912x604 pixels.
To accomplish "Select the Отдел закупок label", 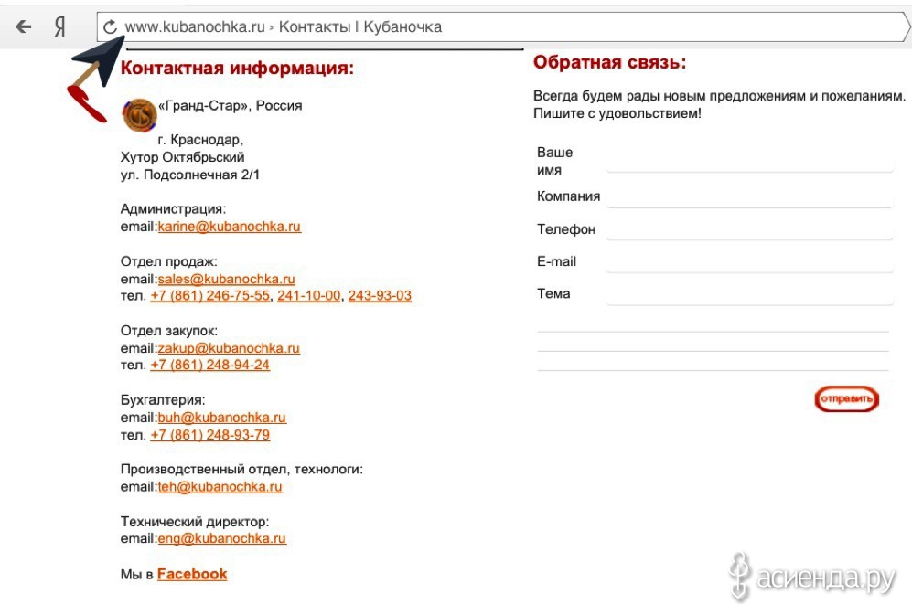I will 168,331.
